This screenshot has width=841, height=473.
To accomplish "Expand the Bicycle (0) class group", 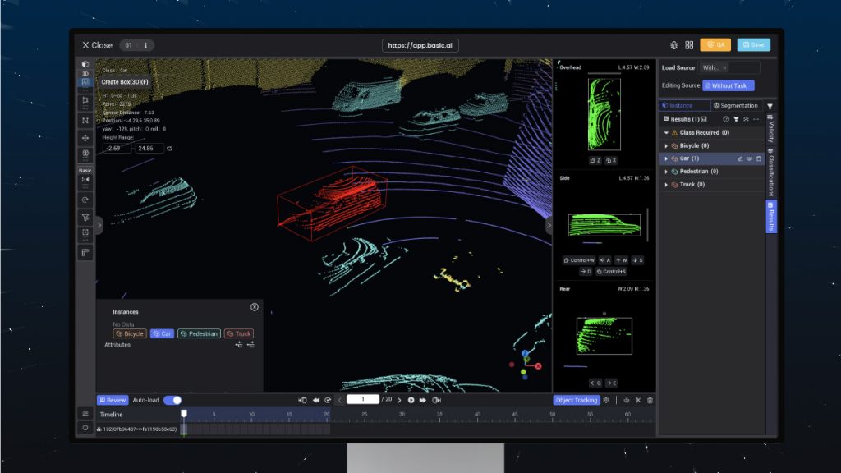I will 666,146.
